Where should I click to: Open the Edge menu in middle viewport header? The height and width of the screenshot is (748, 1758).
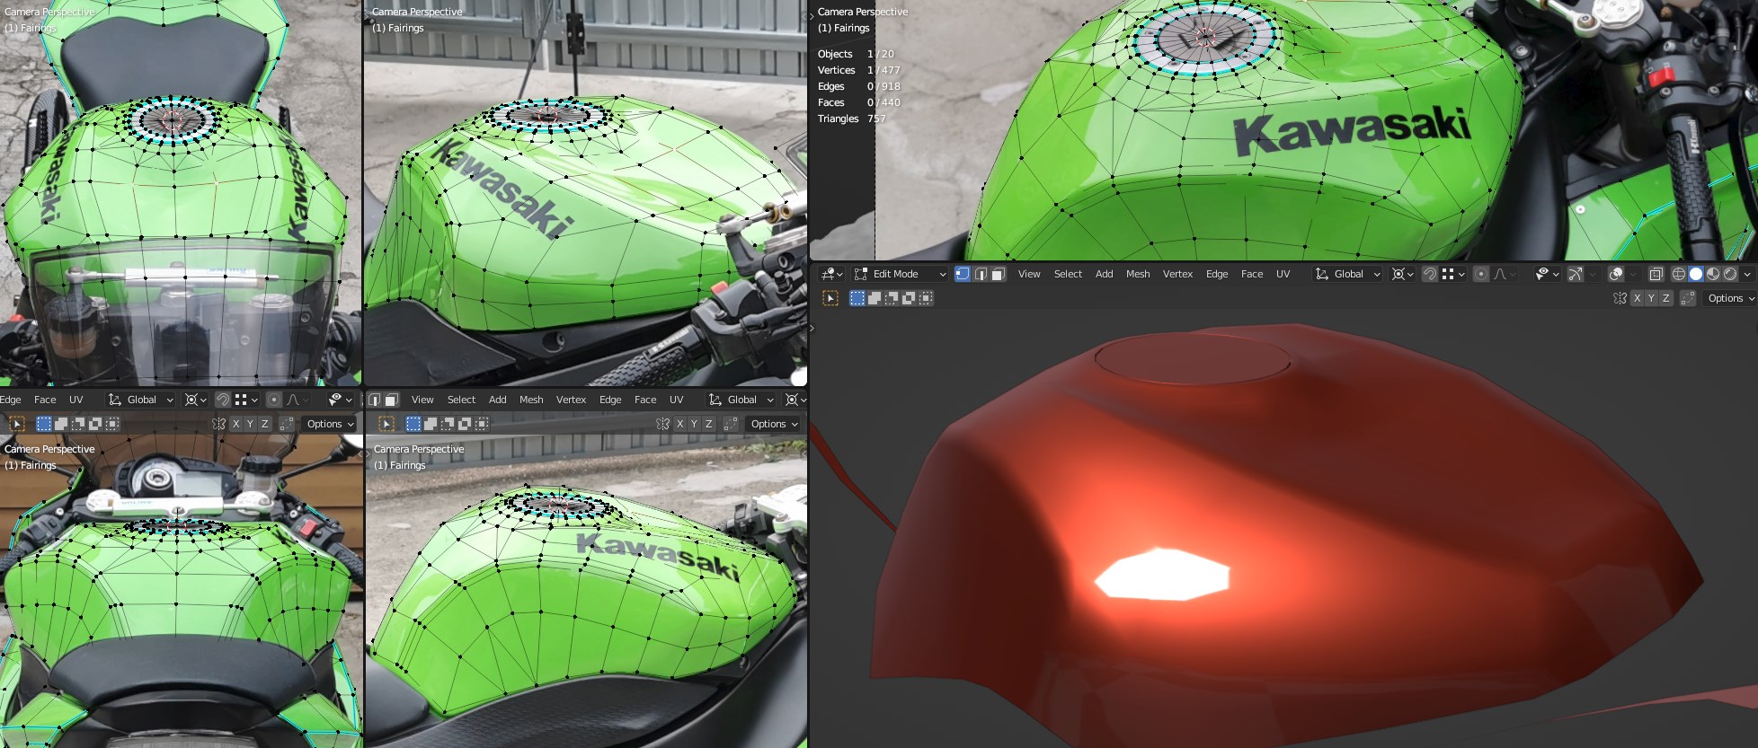(x=610, y=400)
